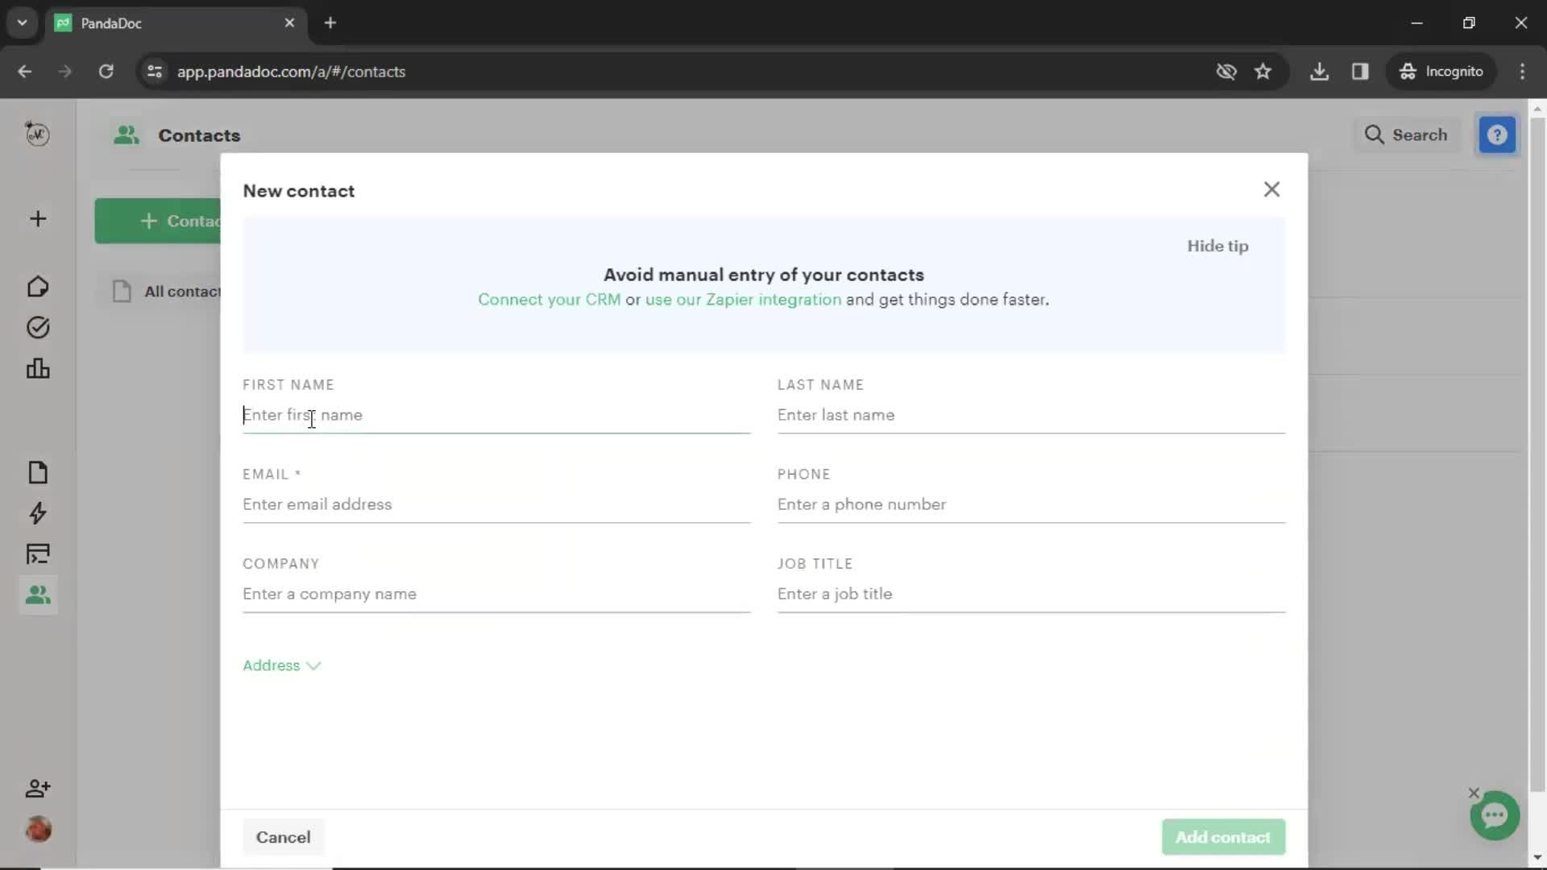Click the Add contact button
The width and height of the screenshot is (1547, 870).
coord(1223,837)
